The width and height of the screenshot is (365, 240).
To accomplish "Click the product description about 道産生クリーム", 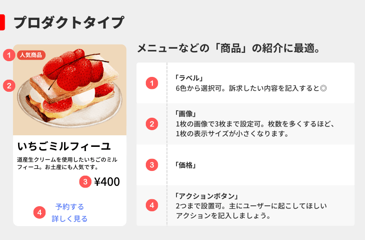I will coord(67,164).
